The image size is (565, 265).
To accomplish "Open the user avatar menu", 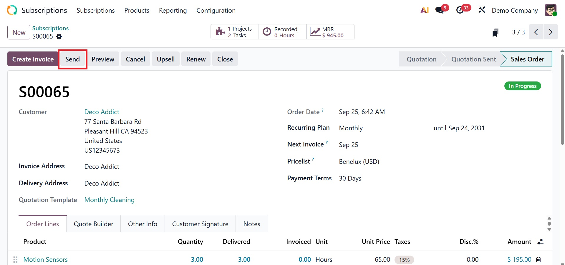I will (x=550, y=10).
